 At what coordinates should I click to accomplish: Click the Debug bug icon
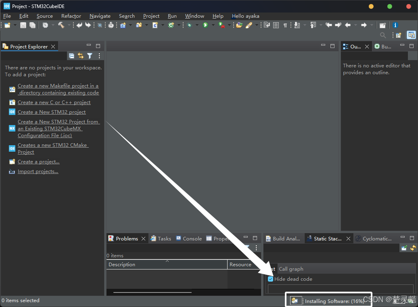(190, 25)
